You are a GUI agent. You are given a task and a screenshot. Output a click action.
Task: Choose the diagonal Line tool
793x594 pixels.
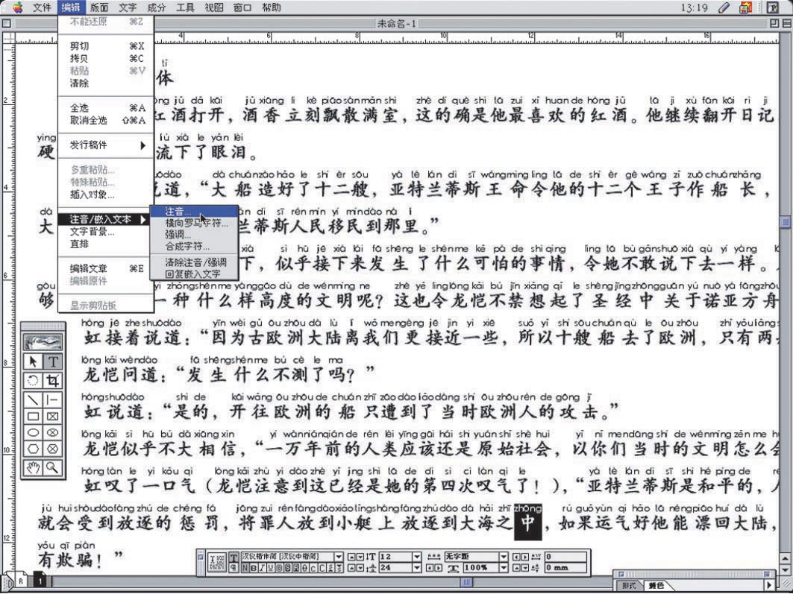[x=33, y=398]
